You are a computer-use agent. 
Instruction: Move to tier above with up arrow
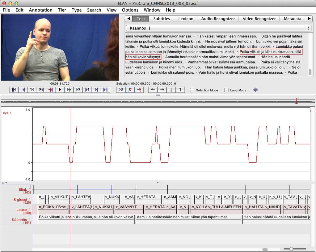pyautogui.click(x=180, y=90)
